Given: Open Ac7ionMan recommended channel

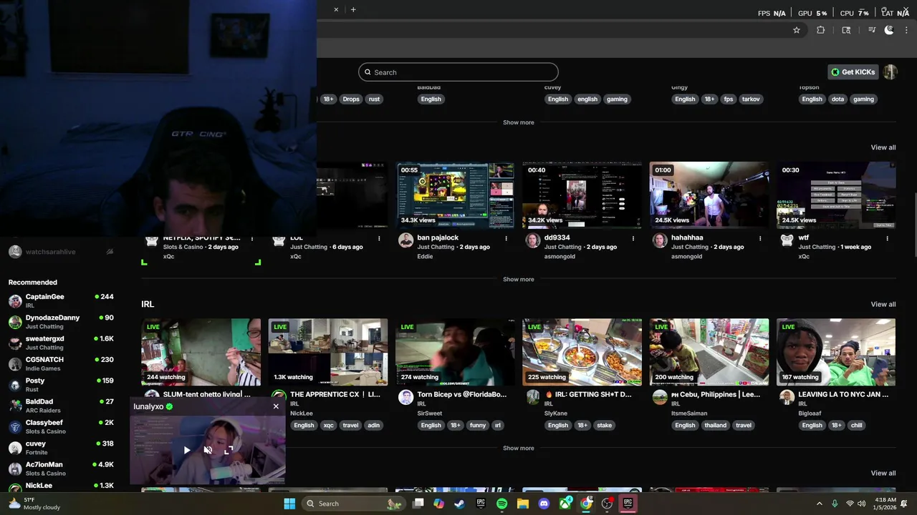Looking at the screenshot, I should (61, 469).
